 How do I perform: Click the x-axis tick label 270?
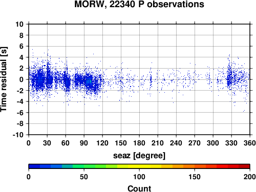click(195, 143)
